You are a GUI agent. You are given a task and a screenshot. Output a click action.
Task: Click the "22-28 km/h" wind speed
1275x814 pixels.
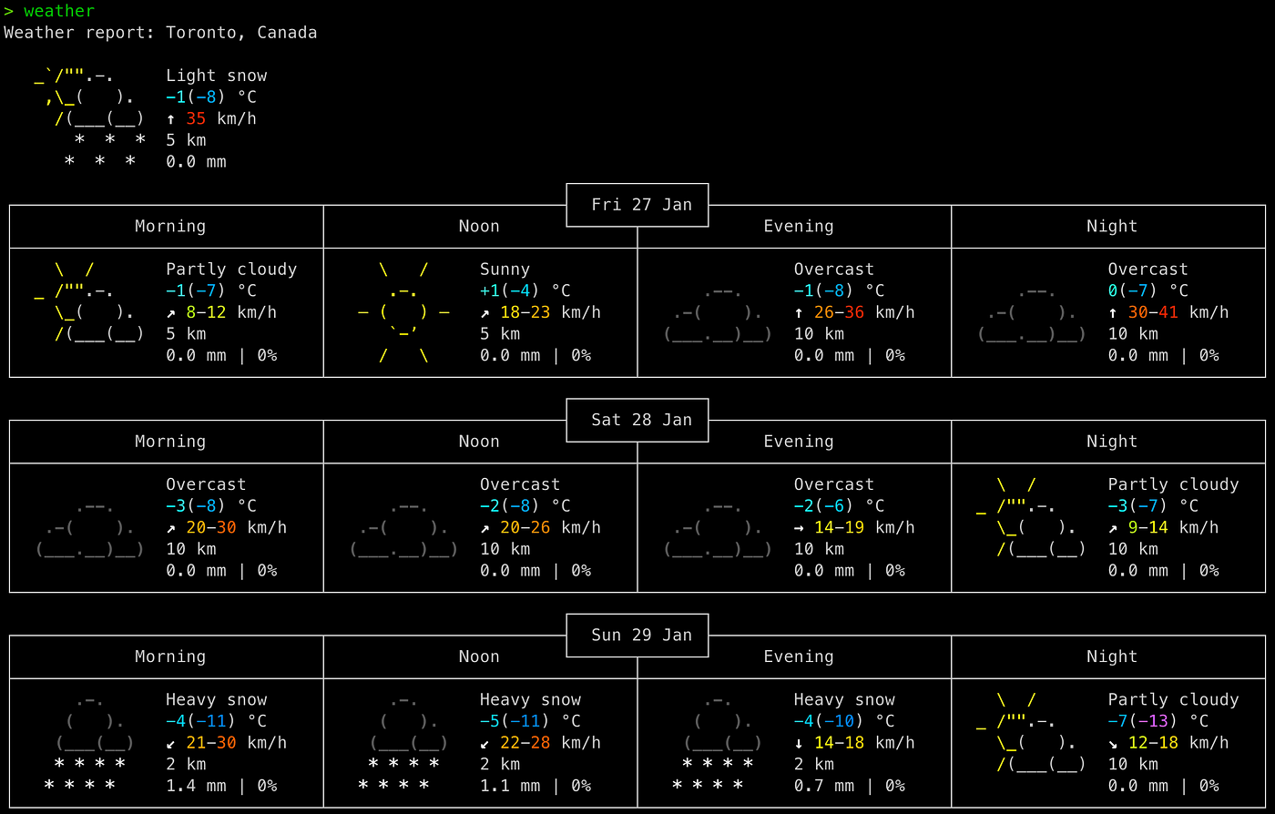(550, 742)
